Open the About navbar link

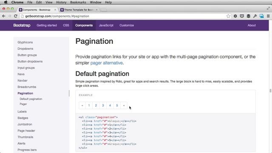252,25
